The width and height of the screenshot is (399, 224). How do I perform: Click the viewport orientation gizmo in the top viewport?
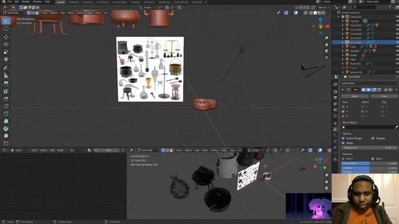pyautogui.click(x=320, y=26)
